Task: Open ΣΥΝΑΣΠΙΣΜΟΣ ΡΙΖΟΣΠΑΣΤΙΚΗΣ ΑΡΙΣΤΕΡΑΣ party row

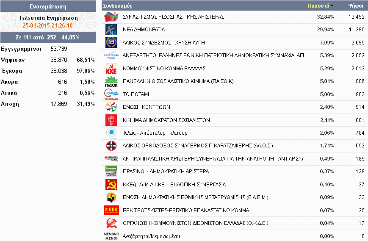Action: click(x=173, y=17)
